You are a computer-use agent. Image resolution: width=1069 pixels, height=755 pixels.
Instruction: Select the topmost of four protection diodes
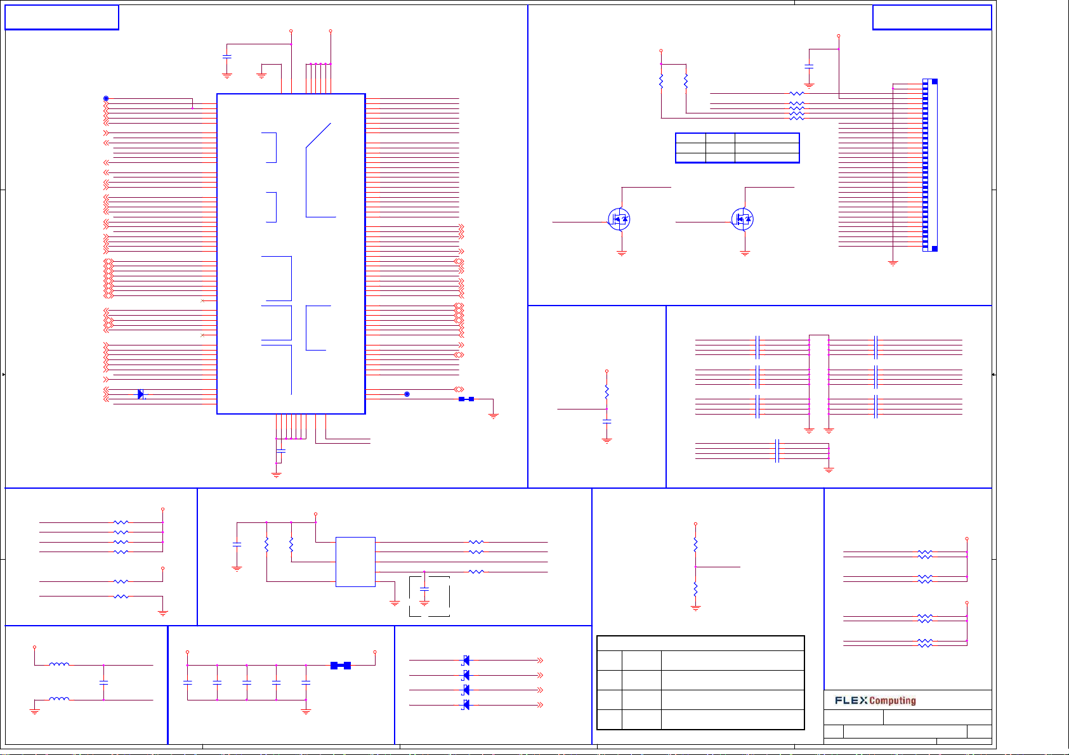pyautogui.click(x=466, y=661)
